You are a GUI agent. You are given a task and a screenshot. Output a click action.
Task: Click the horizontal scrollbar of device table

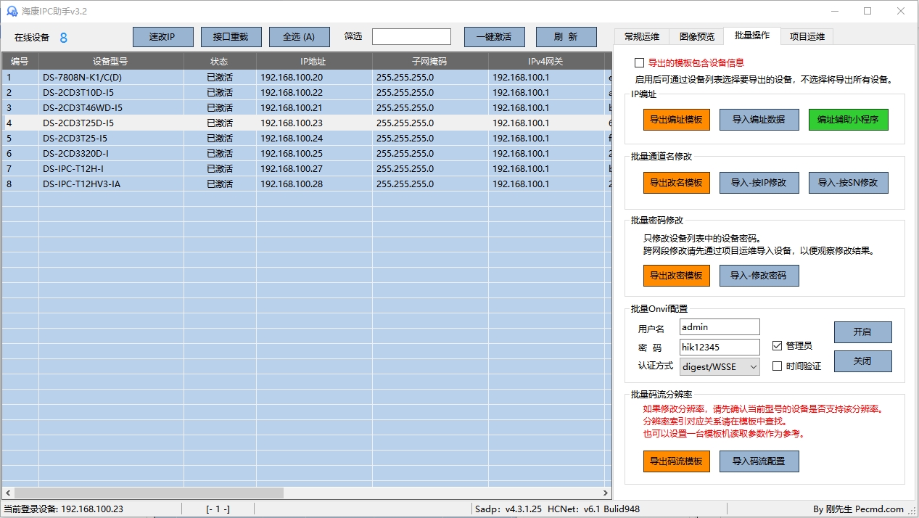pos(149,493)
